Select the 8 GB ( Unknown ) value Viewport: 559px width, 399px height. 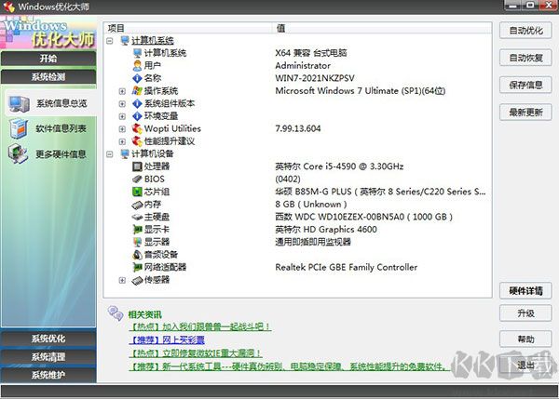pyautogui.click(x=311, y=205)
